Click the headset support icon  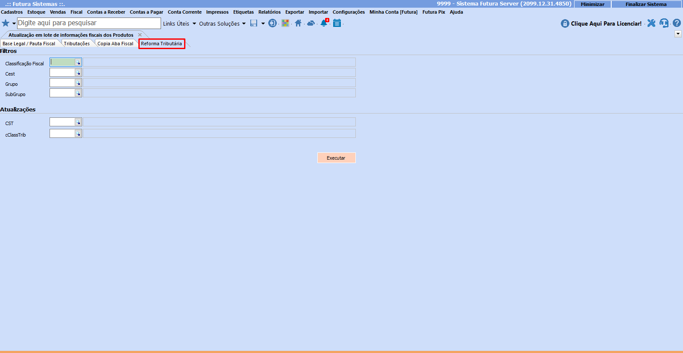pyautogui.click(x=664, y=23)
